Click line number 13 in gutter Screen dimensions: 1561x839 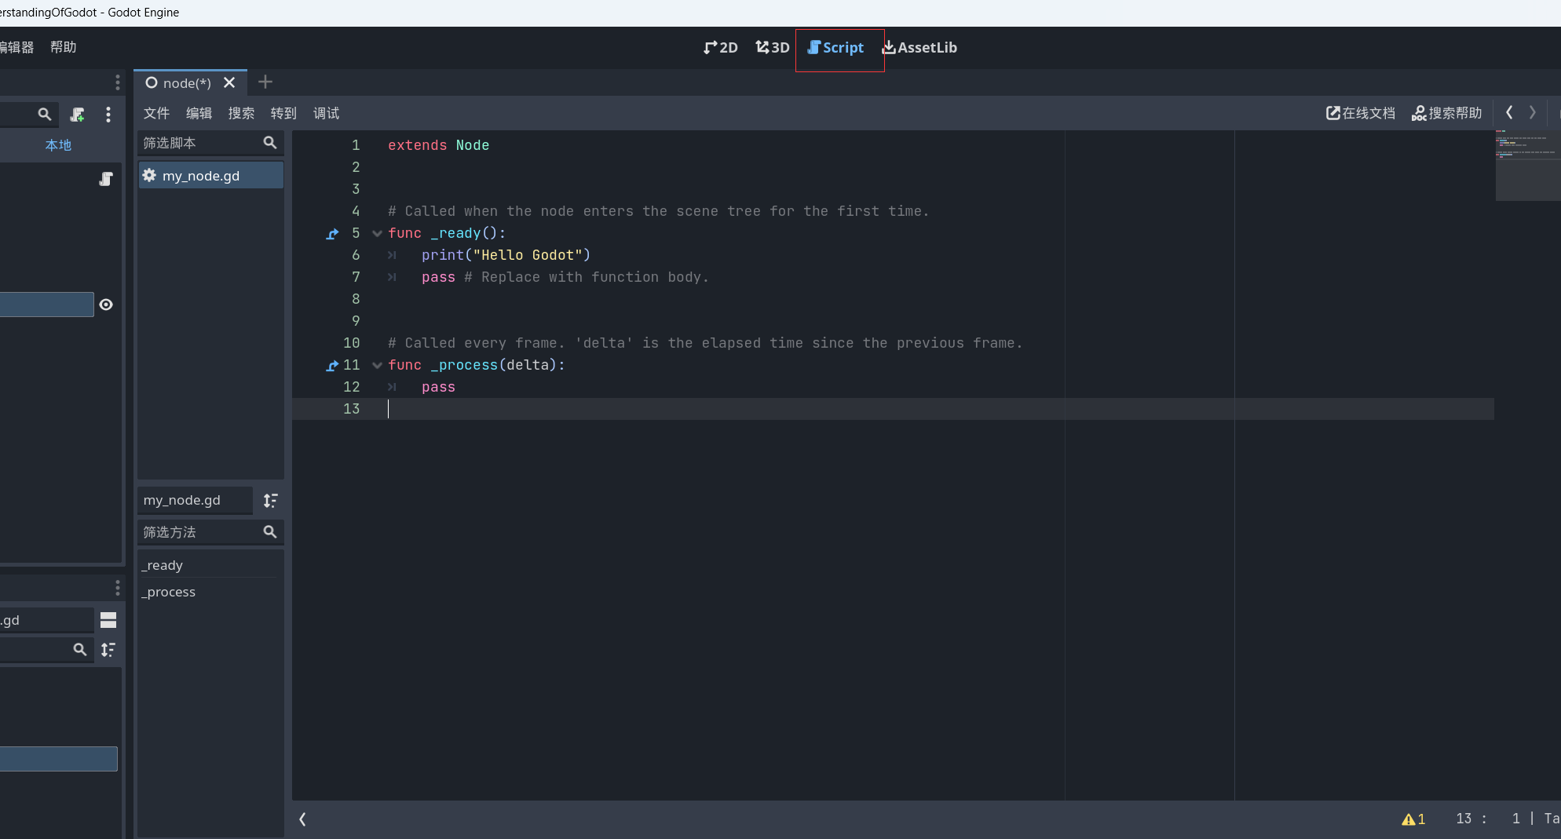point(351,409)
